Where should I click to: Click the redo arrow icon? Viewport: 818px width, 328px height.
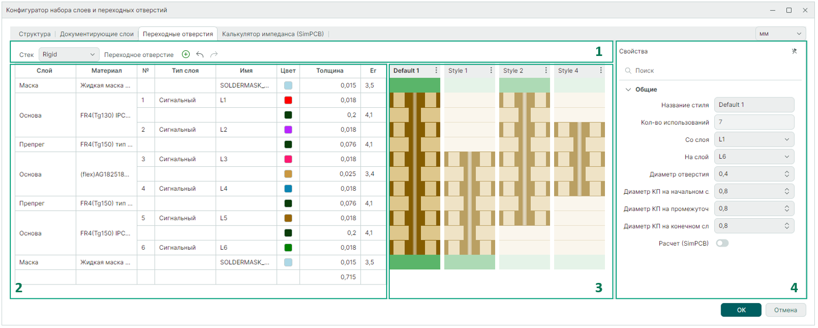click(214, 54)
